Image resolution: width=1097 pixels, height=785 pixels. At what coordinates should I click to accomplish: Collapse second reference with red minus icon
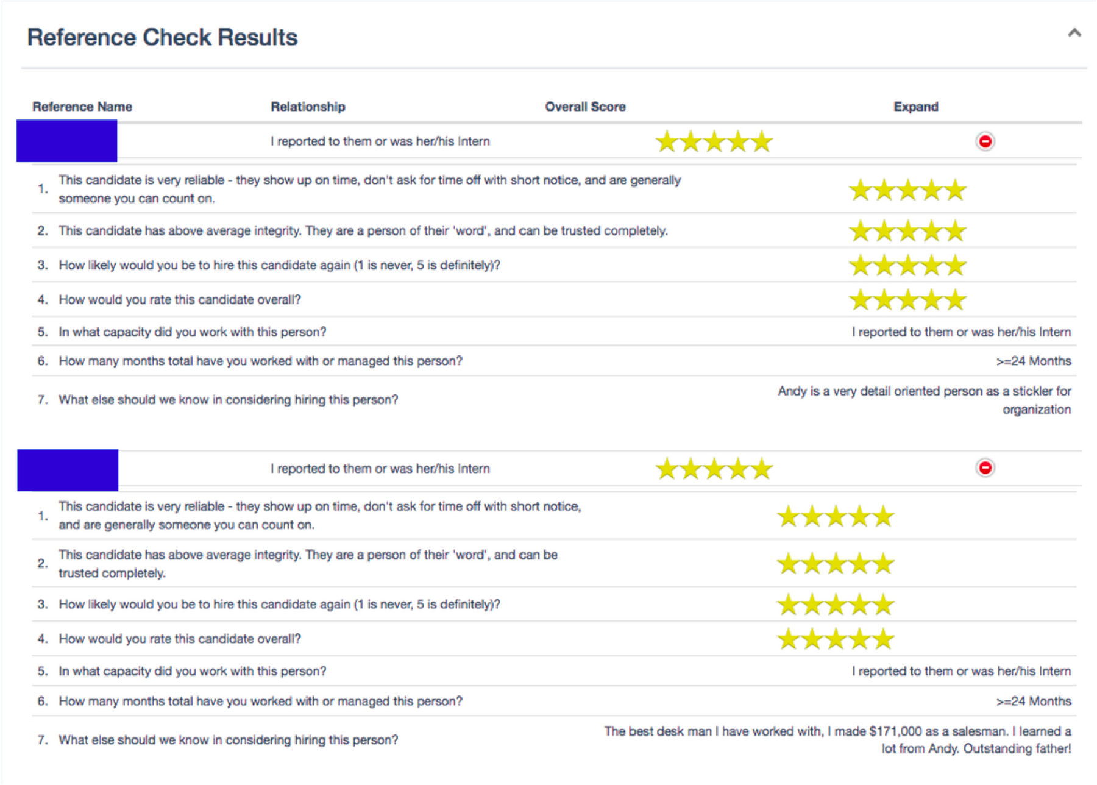pyautogui.click(x=985, y=467)
